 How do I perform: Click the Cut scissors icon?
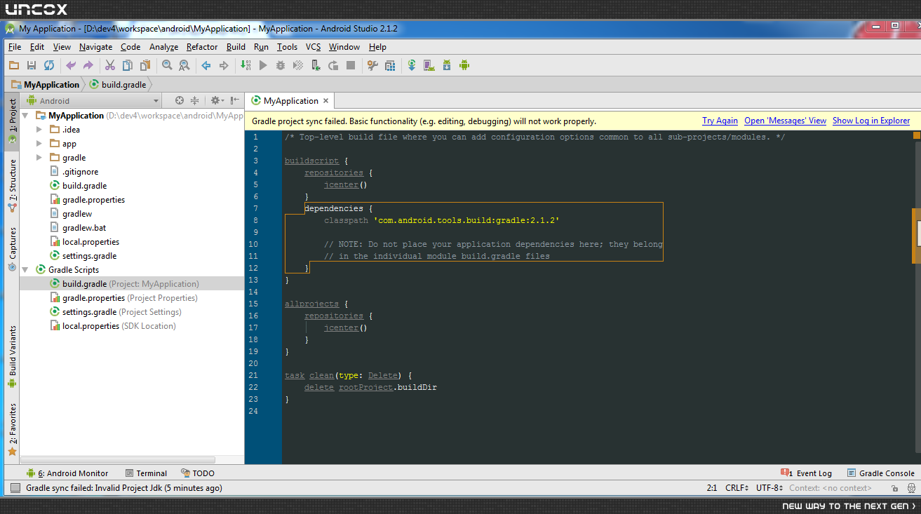[110, 65]
